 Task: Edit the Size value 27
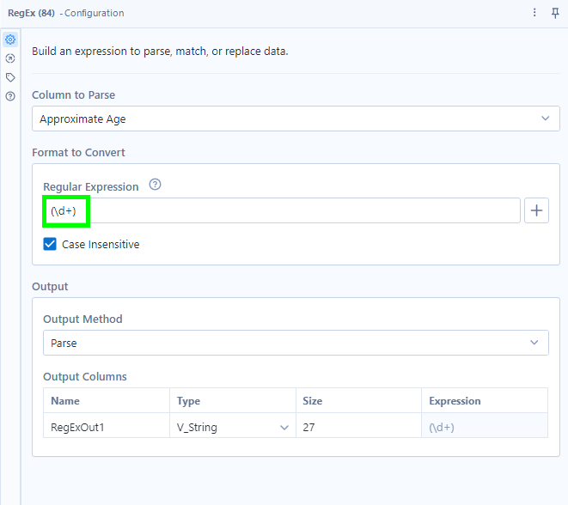coord(358,427)
